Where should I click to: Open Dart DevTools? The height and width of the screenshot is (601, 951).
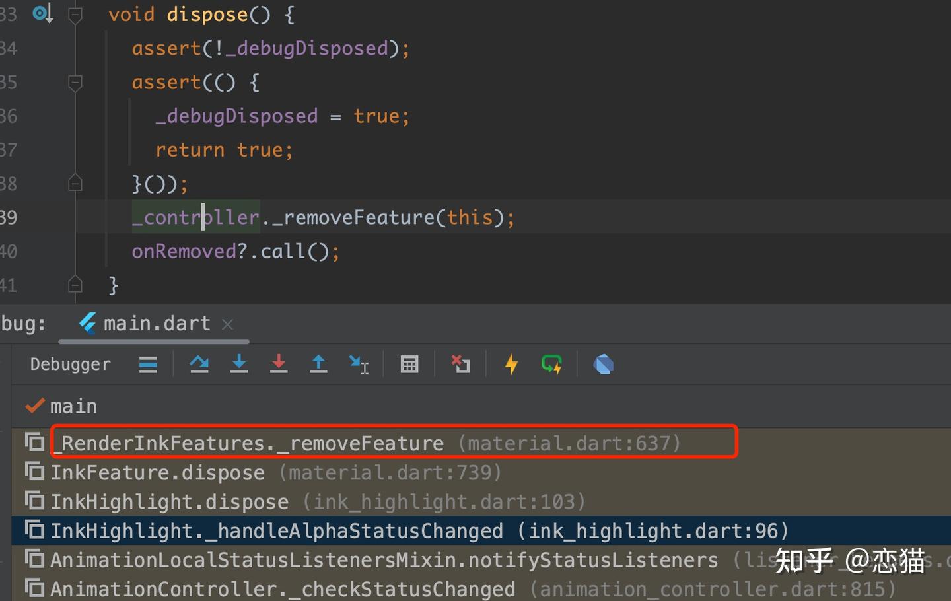604,365
